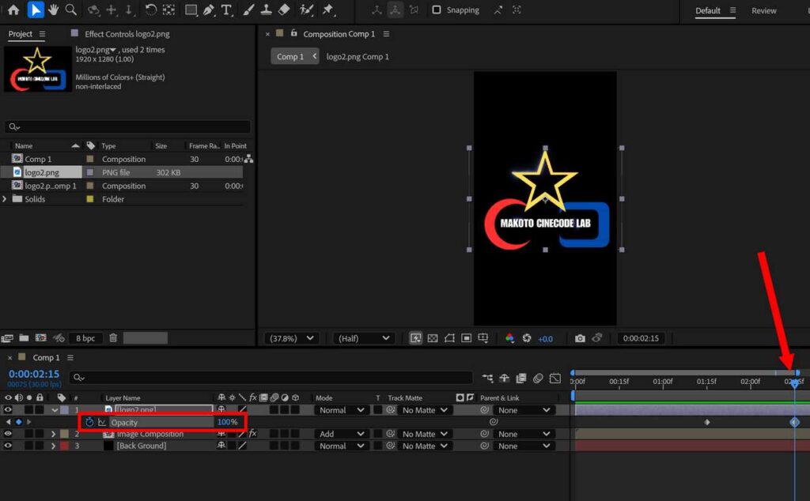Jump to previous Opacity keyframe
The image size is (810, 501).
pos(8,422)
